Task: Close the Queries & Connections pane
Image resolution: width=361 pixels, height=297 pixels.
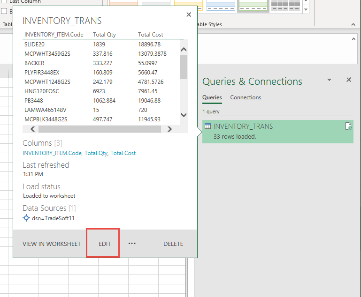Action: (x=349, y=80)
